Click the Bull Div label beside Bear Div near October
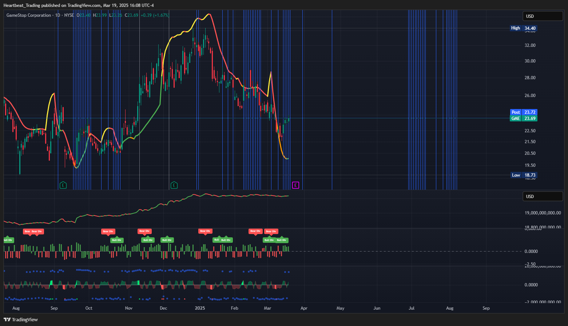This screenshot has width=568, height=326. (x=117, y=240)
